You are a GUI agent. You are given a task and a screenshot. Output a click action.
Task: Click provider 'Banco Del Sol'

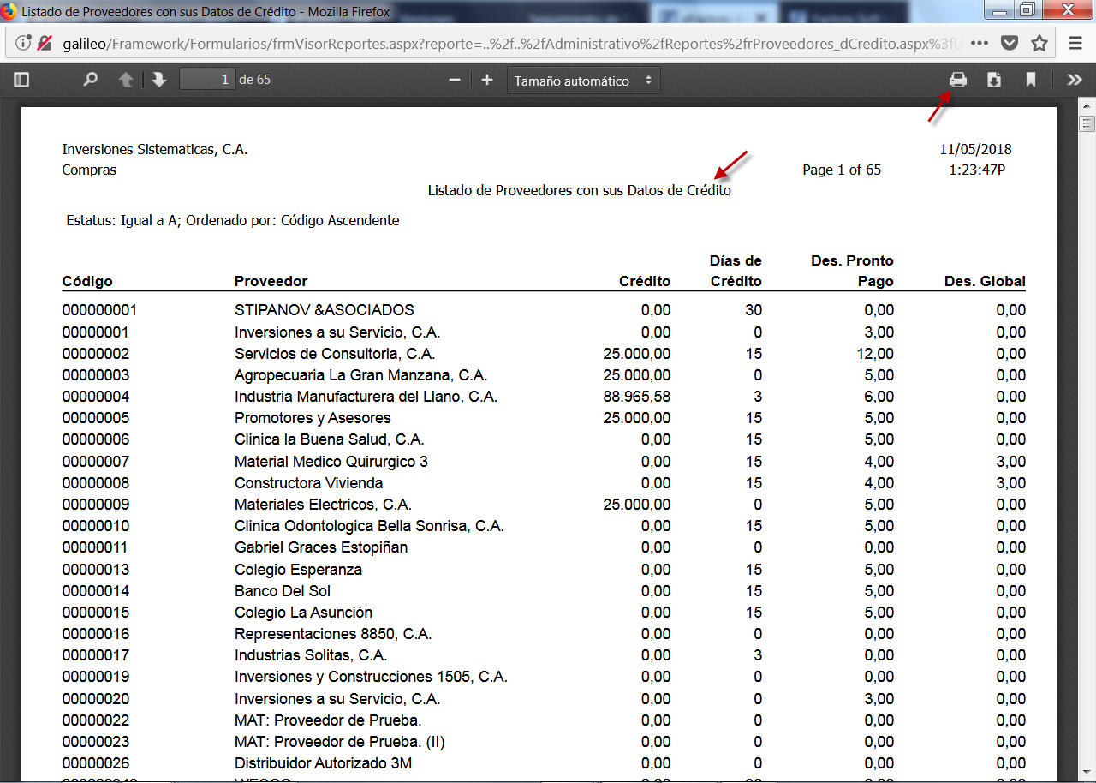click(283, 591)
